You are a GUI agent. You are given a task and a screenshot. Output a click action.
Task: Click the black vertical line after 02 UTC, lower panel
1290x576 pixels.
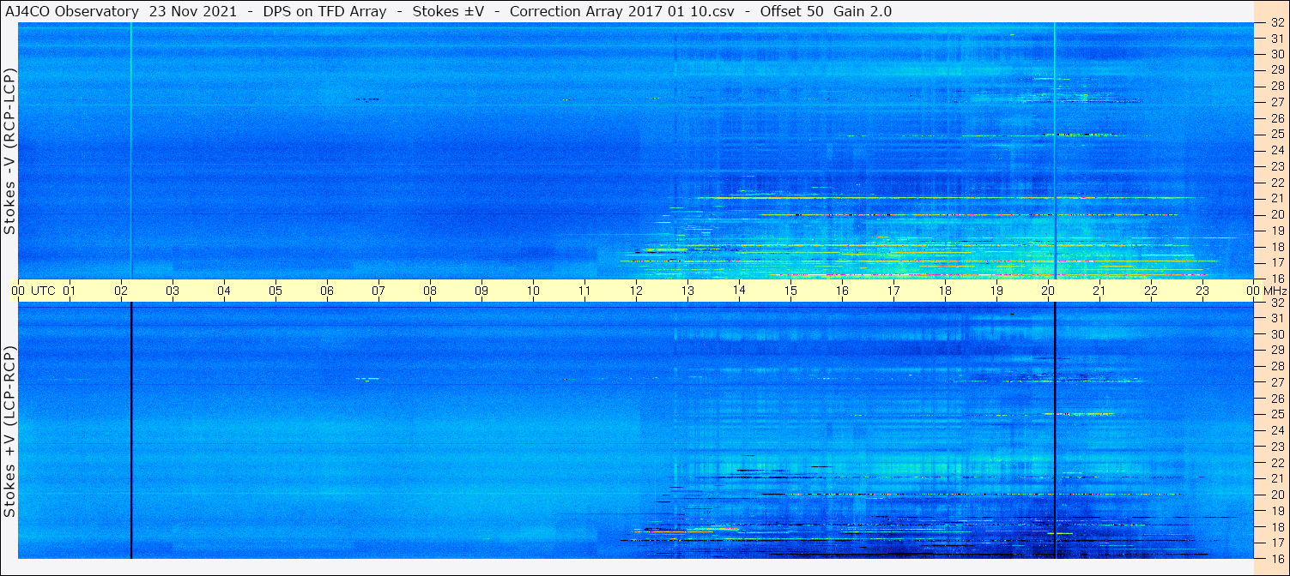(x=131, y=430)
